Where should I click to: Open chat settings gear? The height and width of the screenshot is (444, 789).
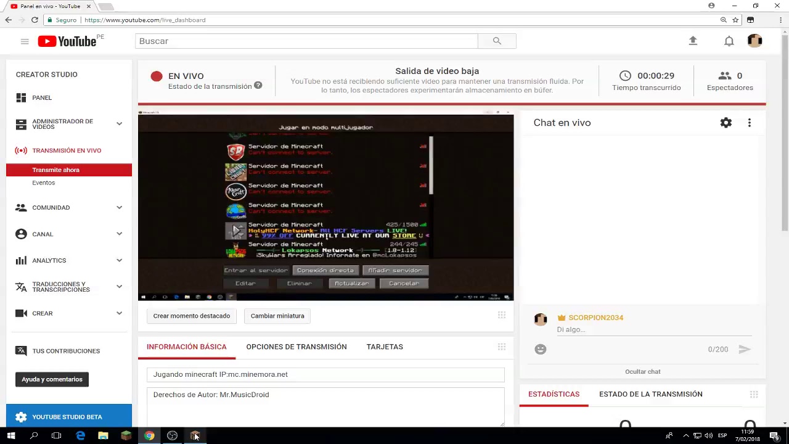[x=726, y=123]
